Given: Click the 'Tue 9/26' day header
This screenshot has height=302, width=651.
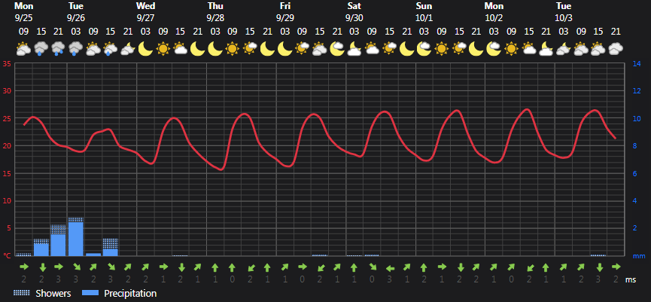Looking at the screenshot, I should point(75,12).
